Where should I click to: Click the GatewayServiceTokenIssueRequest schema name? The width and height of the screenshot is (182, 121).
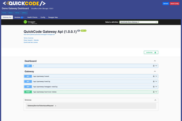click(41, 106)
